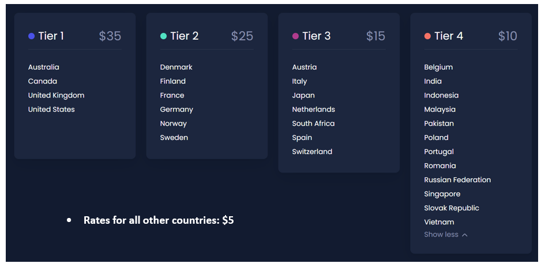
Task: Click the purple Tier 3 dot icon
Action: [x=296, y=36]
